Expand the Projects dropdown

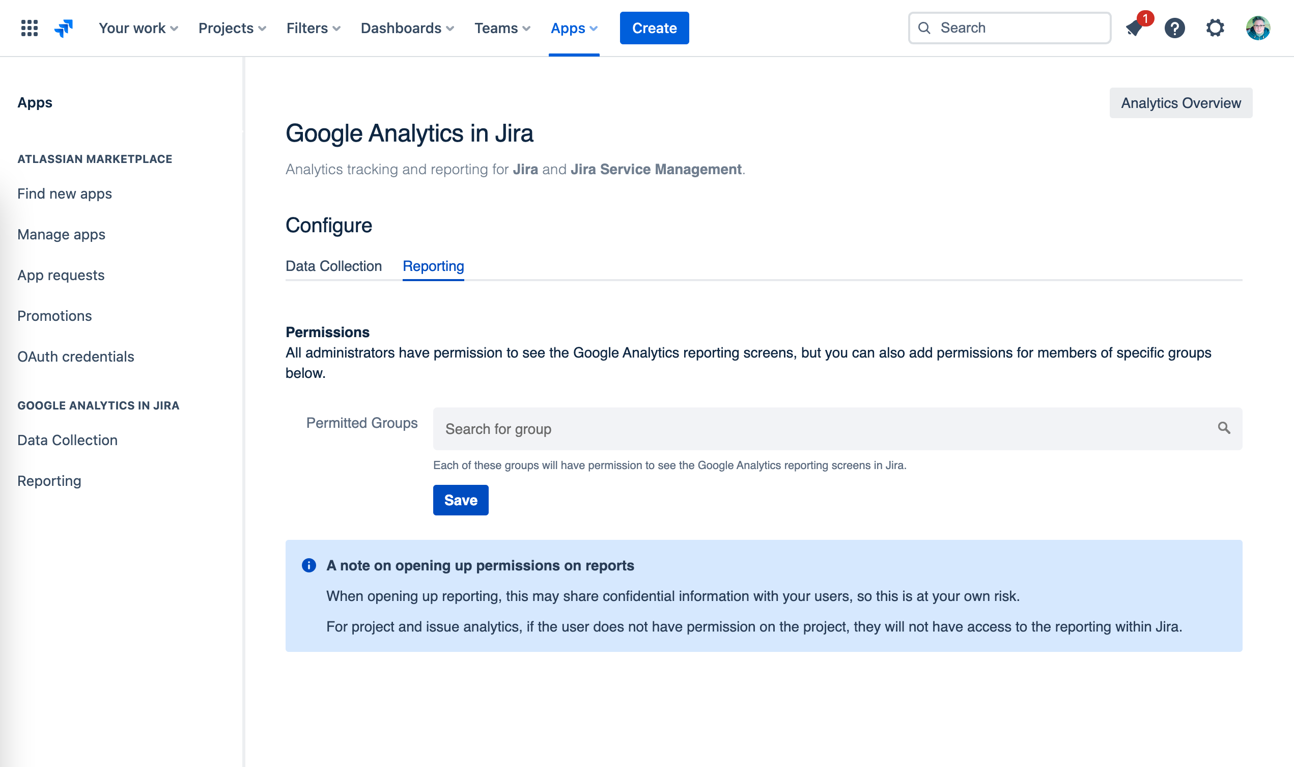(x=232, y=28)
